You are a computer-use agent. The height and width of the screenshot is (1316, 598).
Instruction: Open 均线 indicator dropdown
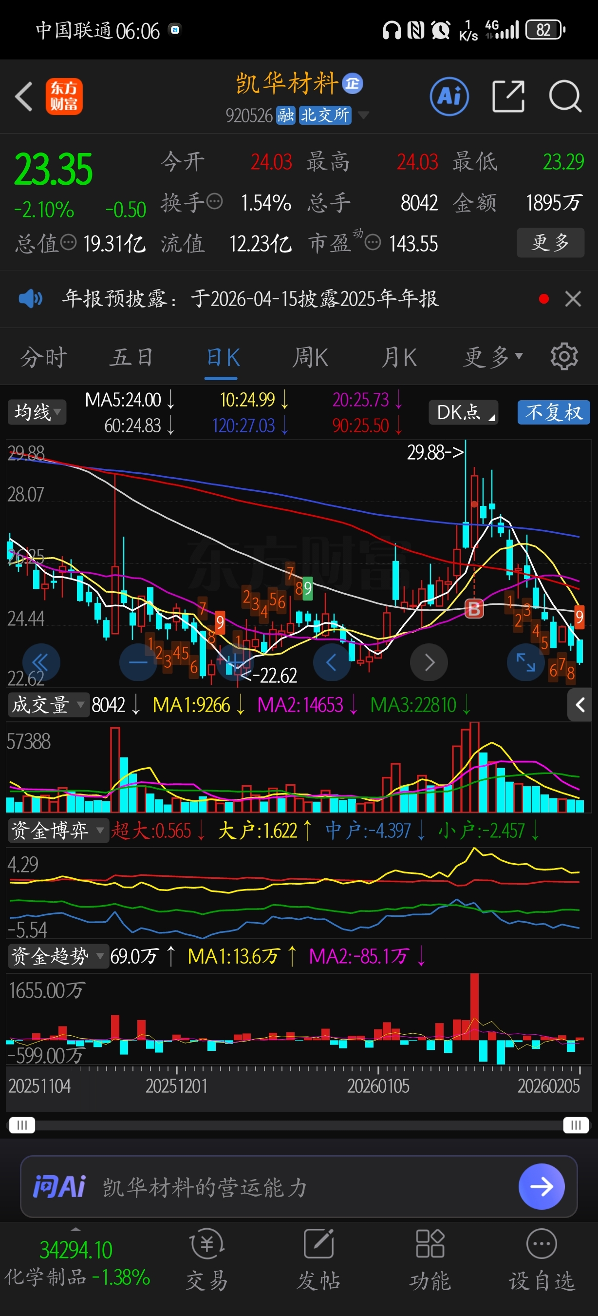coord(37,412)
